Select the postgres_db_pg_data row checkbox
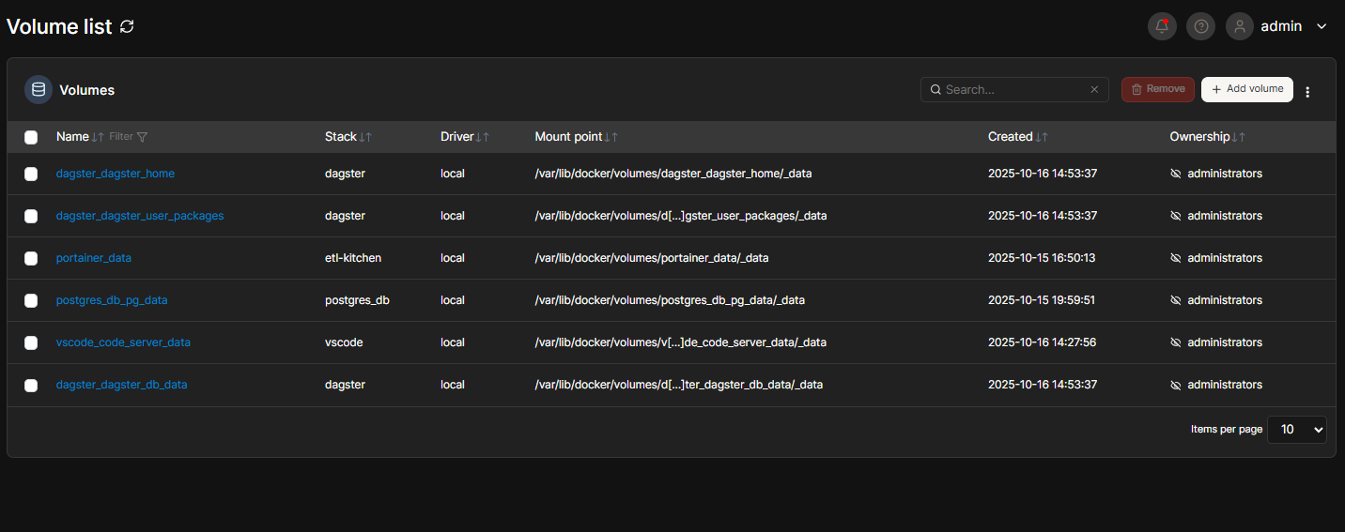The height and width of the screenshot is (532, 1345). tap(31, 300)
